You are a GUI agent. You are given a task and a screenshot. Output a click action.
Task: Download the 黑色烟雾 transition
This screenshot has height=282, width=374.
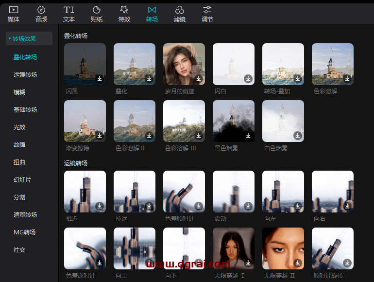tap(248, 136)
